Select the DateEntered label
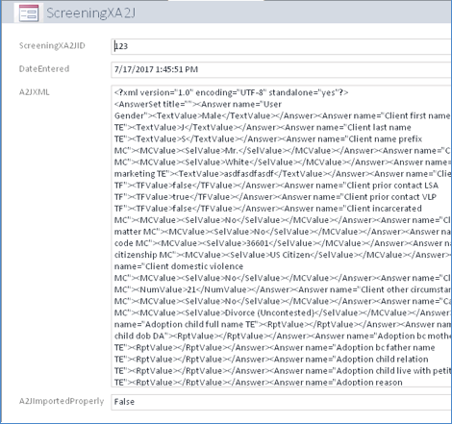The width and height of the screenshot is (452, 424). click(x=44, y=69)
